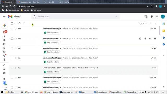Open Inbox icon with 13 badge
This screenshot has width=167, height=94.
tap(5, 32)
